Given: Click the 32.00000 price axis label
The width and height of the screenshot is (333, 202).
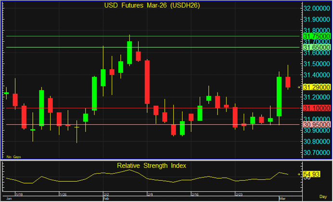Looking at the screenshot, I should (x=317, y=9).
